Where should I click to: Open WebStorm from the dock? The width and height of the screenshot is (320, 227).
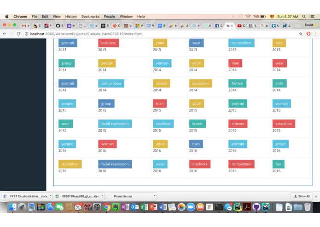[266, 207]
